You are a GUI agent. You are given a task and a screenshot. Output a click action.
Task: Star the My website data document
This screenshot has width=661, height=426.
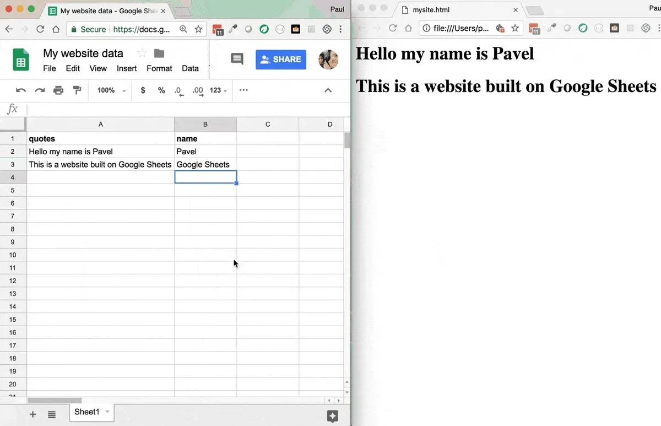click(x=142, y=53)
